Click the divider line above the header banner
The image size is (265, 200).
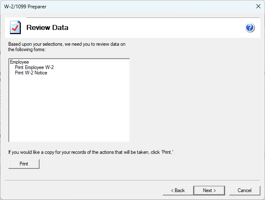(x=132, y=18)
